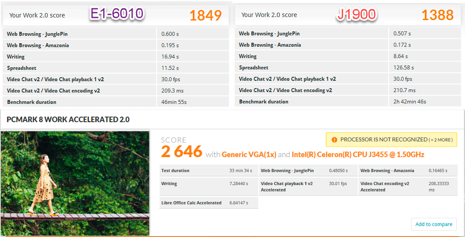Click the purple E1-6010 label
This screenshot has height=237, width=465.
pos(117,14)
